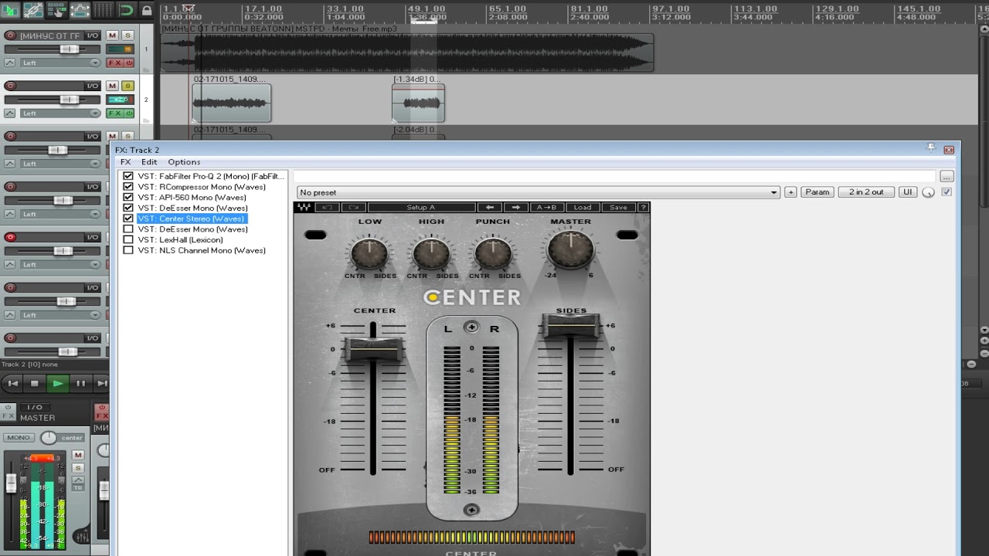Viewport: 989px width, 556px height.
Task: Open mixer settings icon on master strip
Action: (81, 536)
